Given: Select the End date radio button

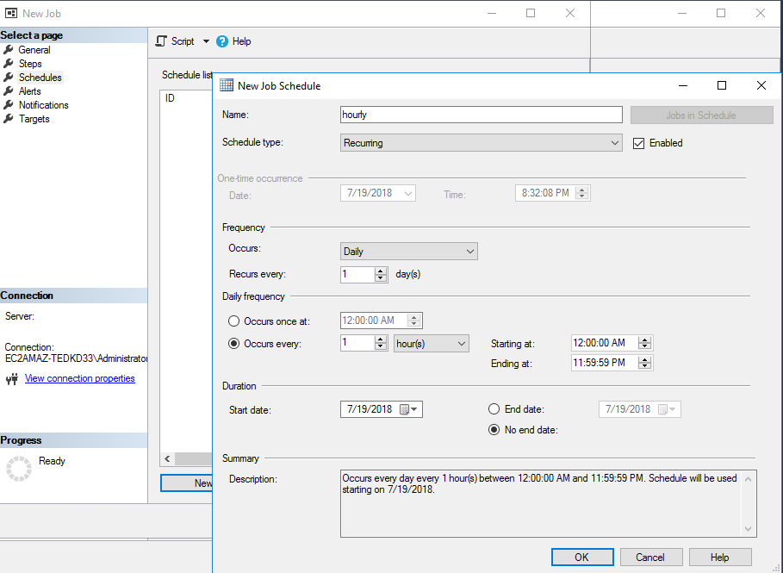Looking at the screenshot, I should pyautogui.click(x=494, y=409).
